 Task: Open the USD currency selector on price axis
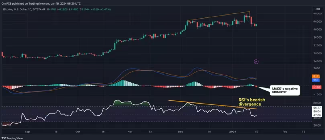click(x=317, y=9)
